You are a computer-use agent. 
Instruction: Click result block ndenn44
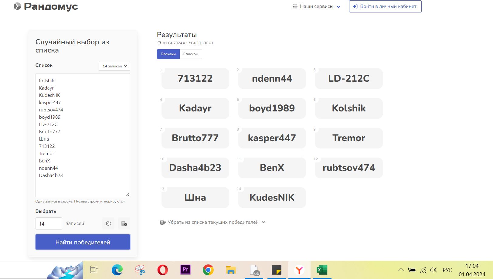(x=272, y=79)
